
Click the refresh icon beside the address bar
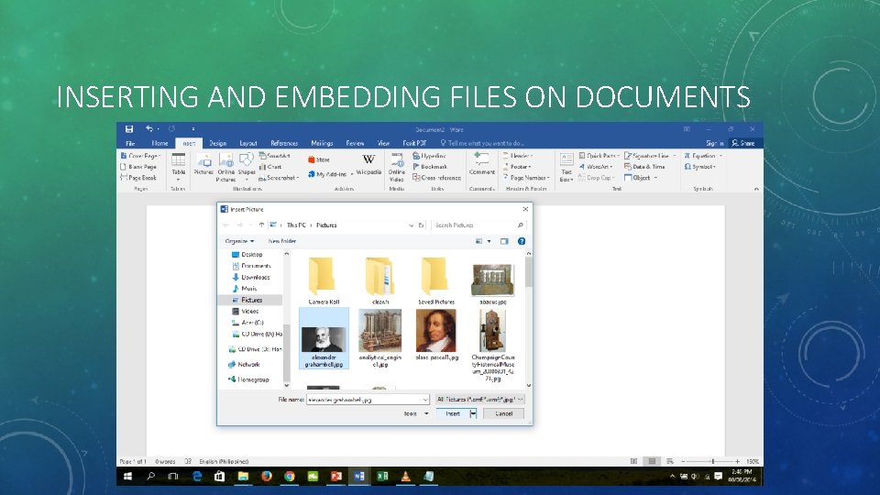pos(422,225)
